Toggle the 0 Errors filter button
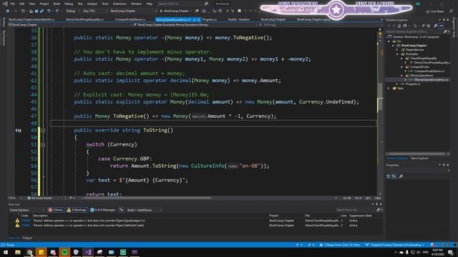The image size is (458, 257). point(56,210)
